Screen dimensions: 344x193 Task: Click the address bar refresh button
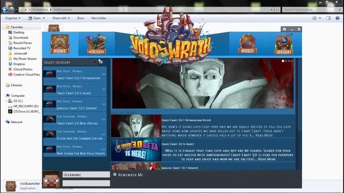pyautogui.click(x=277, y=10)
